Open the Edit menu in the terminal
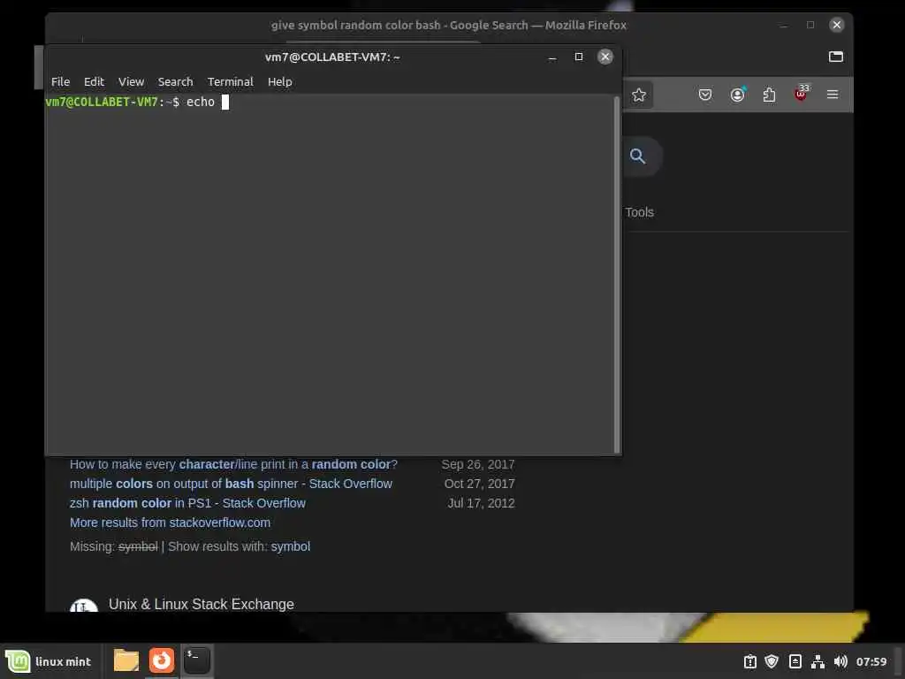The width and height of the screenshot is (905, 679). click(94, 82)
